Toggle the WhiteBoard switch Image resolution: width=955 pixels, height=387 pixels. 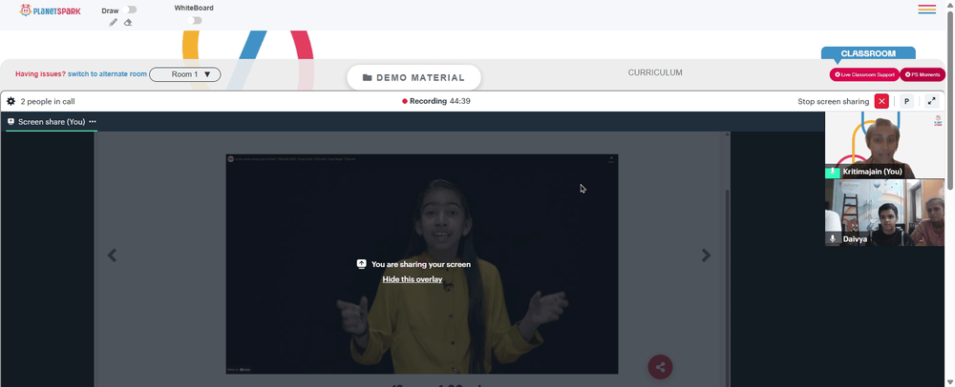(194, 21)
